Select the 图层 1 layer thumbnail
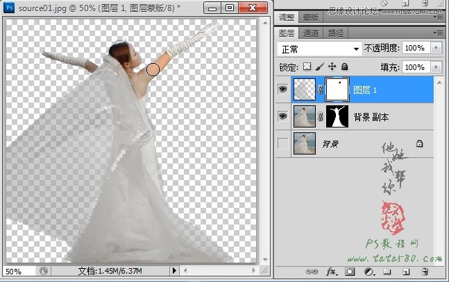The height and width of the screenshot is (282, 449). [305, 89]
